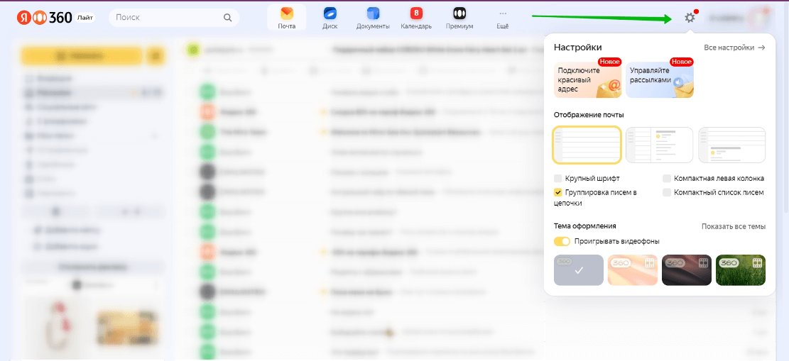Select the single-column mail list layout
Viewport: 789px width, 361px height.
point(587,145)
